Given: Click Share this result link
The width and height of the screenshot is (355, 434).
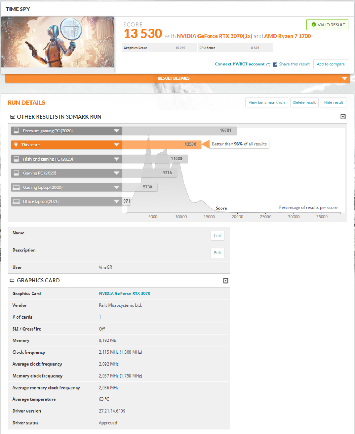Looking at the screenshot, I should 294,64.
